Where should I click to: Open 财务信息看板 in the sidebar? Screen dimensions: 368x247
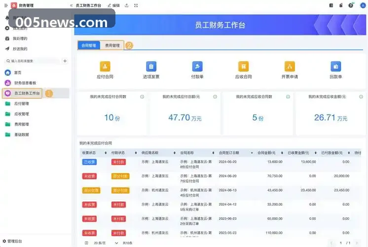(25, 83)
